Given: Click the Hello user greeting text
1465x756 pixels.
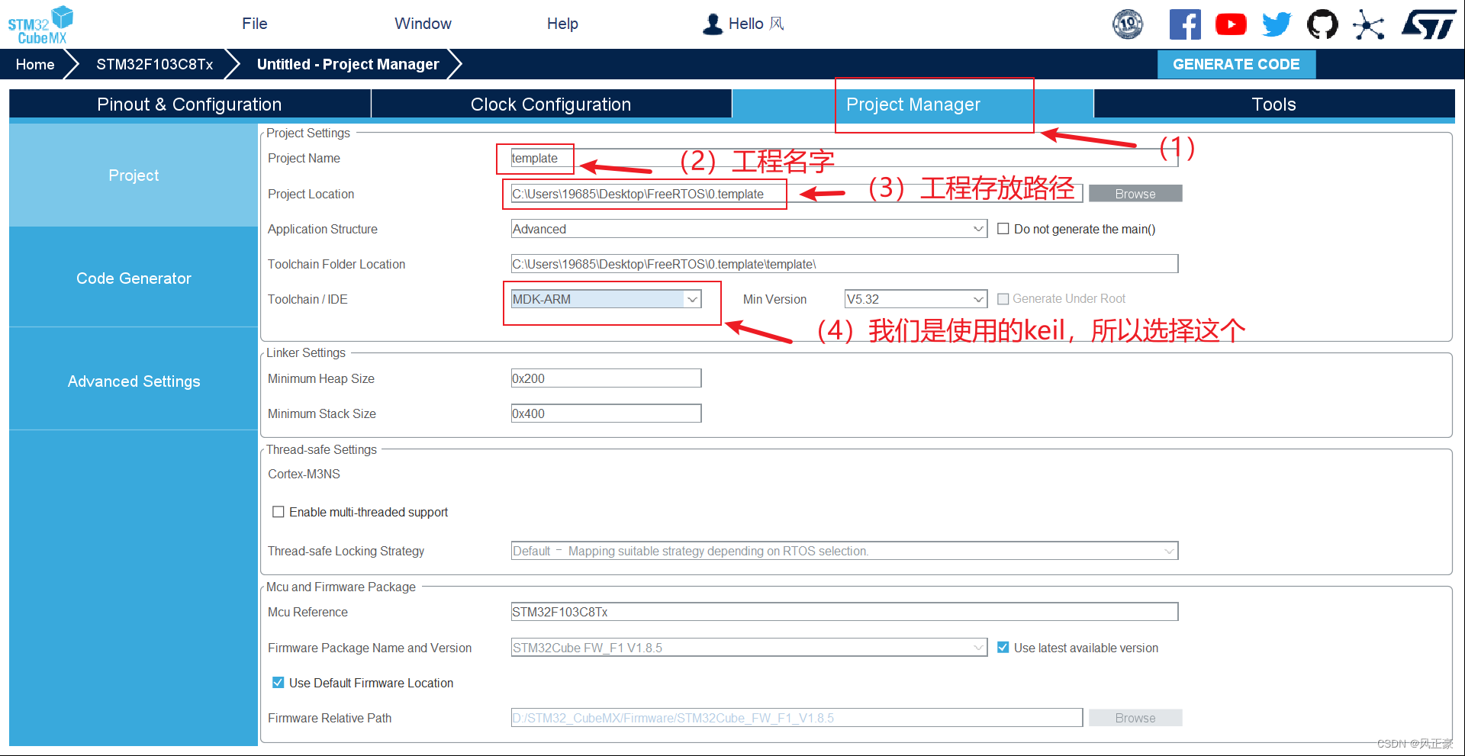Looking at the screenshot, I should click(755, 24).
